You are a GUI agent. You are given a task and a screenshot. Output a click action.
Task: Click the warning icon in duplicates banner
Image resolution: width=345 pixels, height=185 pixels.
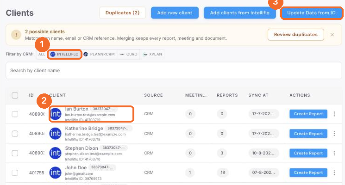pyautogui.click(x=16, y=35)
